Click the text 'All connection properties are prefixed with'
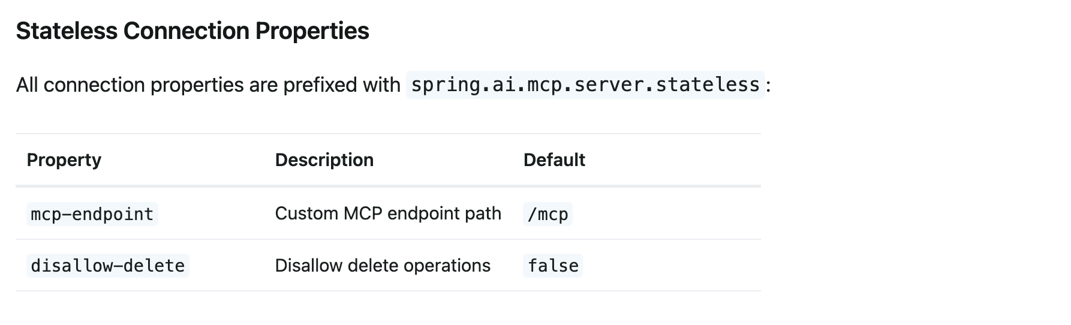This screenshot has height=325, width=1071. click(x=208, y=85)
